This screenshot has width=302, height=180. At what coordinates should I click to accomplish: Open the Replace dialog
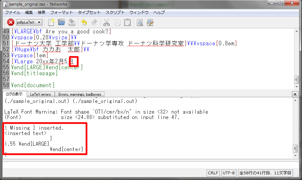[x=150, y=22]
